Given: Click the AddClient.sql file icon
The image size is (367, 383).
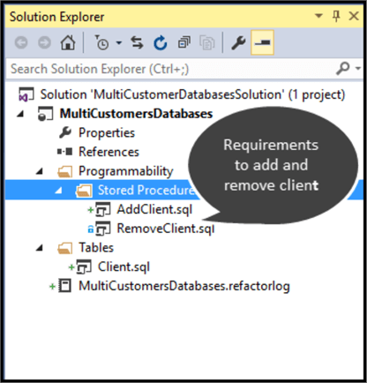Looking at the screenshot, I should (103, 209).
